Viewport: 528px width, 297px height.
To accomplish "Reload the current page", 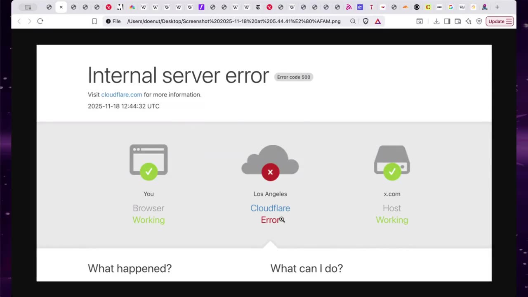I will point(40,21).
